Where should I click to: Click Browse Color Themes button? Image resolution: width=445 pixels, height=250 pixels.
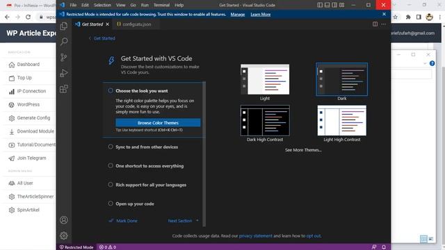click(x=158, y=123)
